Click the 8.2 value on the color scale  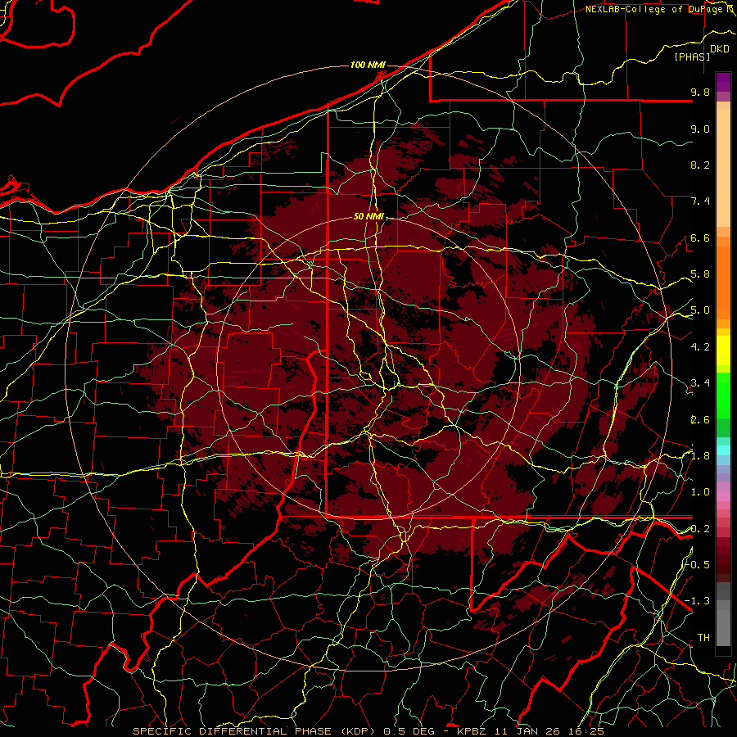(x=700, y=165)
